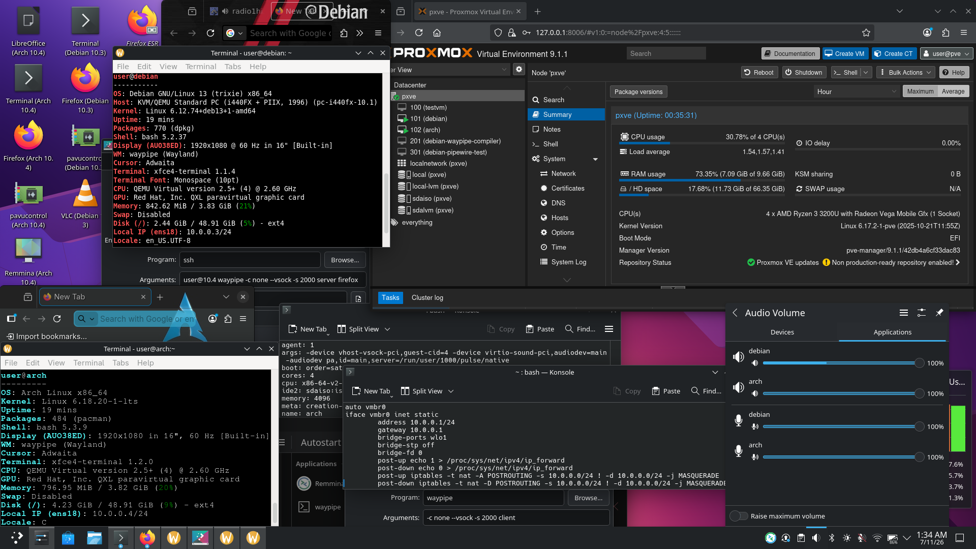The image size is (976, 549).
Task: Open Discover from the taskbar
Action: tap(68, 537)
